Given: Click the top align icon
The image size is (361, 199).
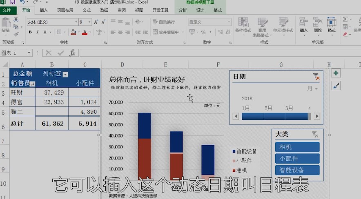Looking at the screenshot, I should pyautogui.click(x=113, y=21).
